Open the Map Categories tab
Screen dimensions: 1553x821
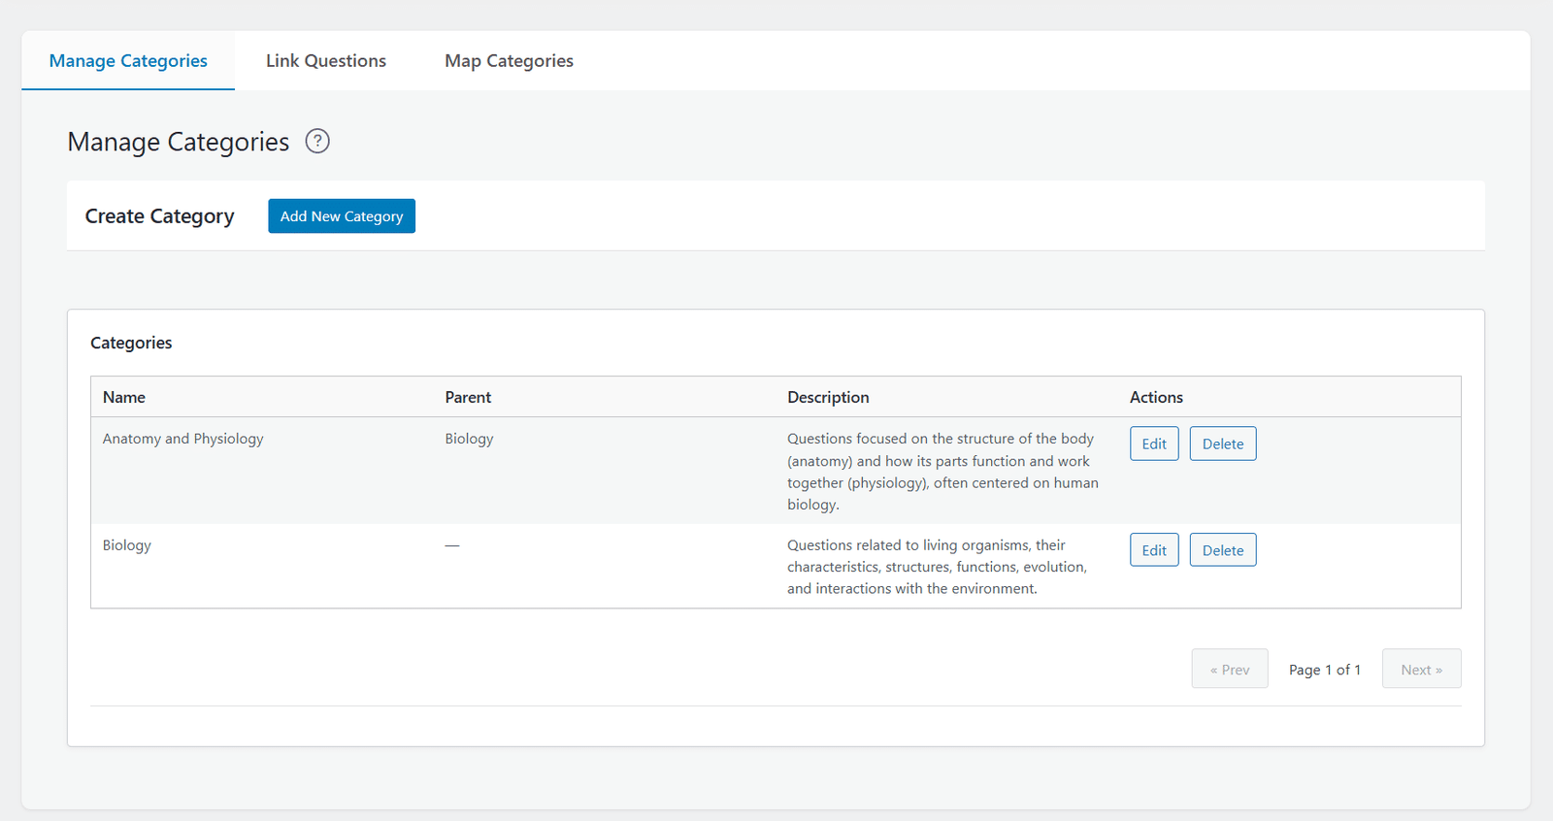pos(509,61)
